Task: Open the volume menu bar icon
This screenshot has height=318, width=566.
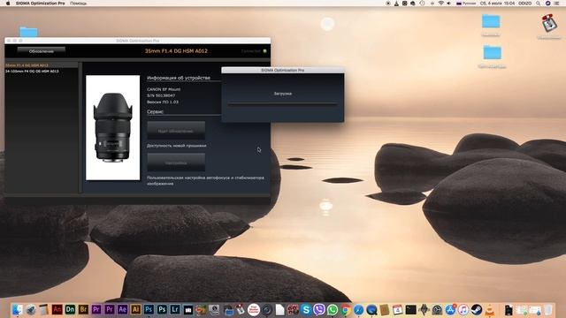Action: coord(449,3)
